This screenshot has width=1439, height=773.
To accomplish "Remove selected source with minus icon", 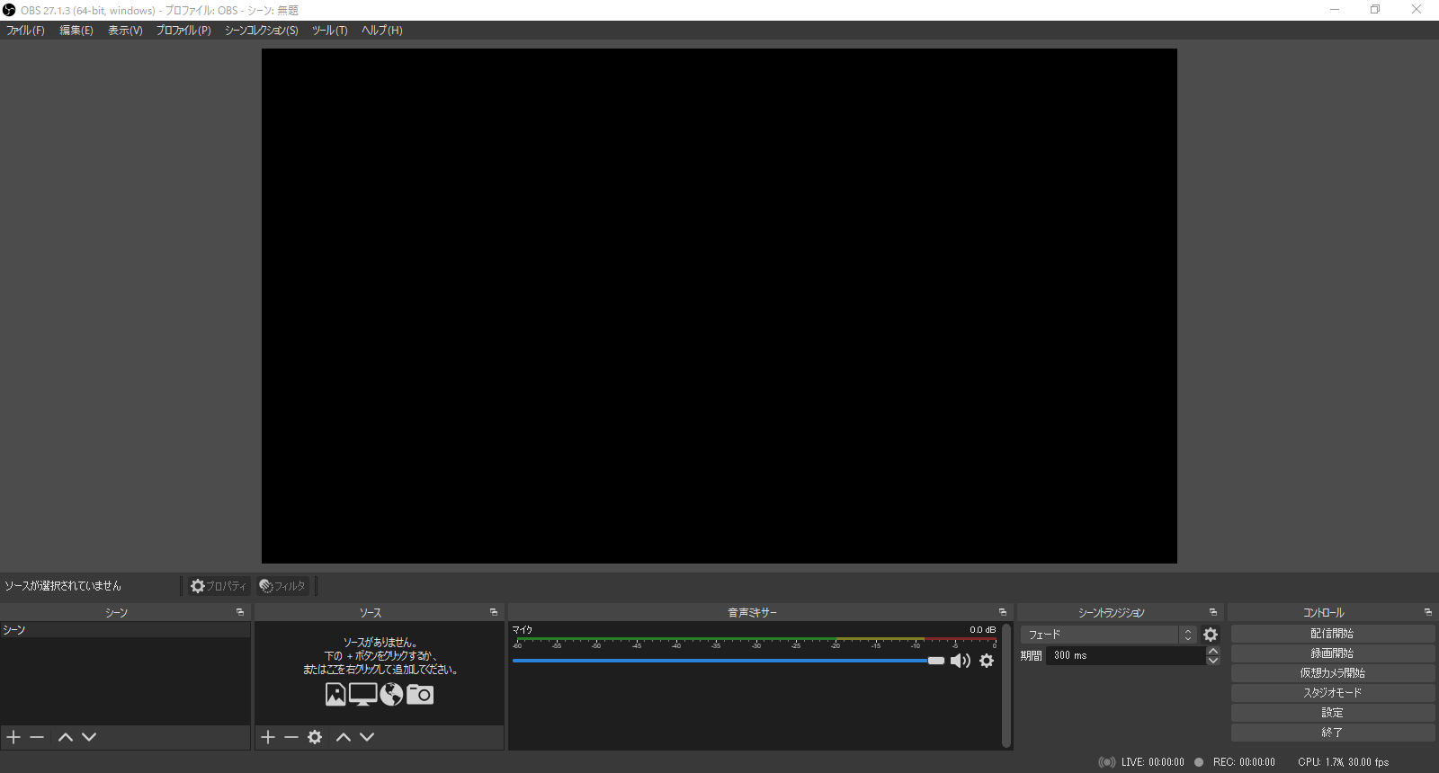I will tap(291, 737).
